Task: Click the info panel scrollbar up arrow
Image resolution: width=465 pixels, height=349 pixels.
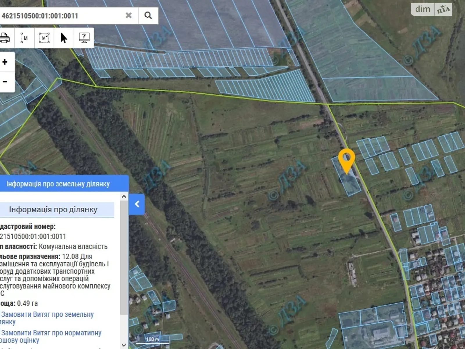Action: [124, 197]
